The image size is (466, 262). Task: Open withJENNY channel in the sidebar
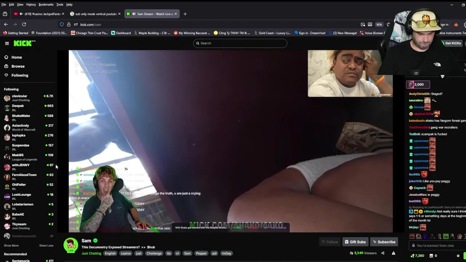pyautogui.click(x=28, y=167)
